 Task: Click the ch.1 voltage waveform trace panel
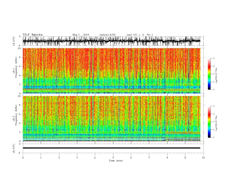coord(111,41)
